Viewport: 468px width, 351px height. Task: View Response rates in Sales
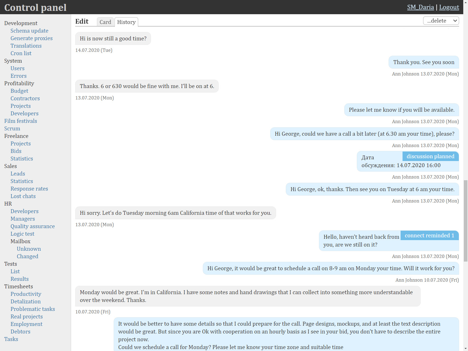point(29,189)
